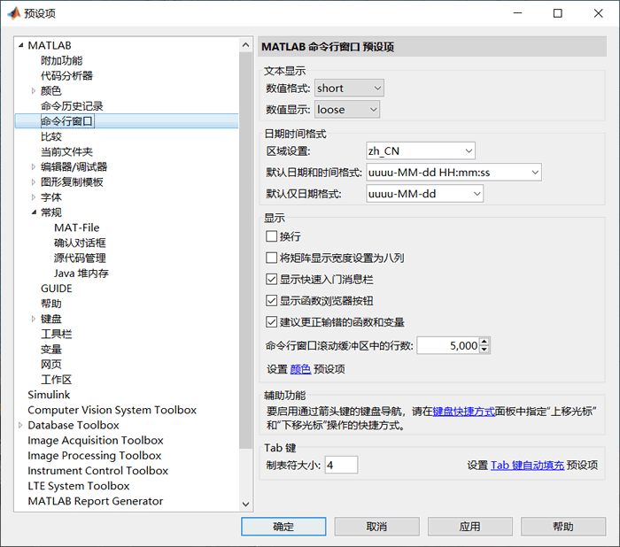Open the 数值显示 loose dropdown
This screenshot has height=547, width=620.
click(x=347, y=110)
